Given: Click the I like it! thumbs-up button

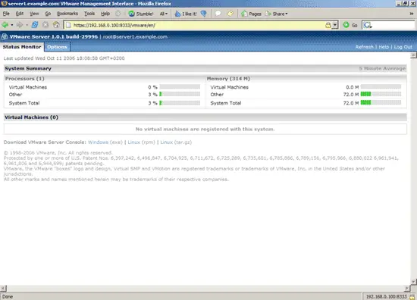Looking at the screenshot, I should pyautogui.click(x=186, y=14).
